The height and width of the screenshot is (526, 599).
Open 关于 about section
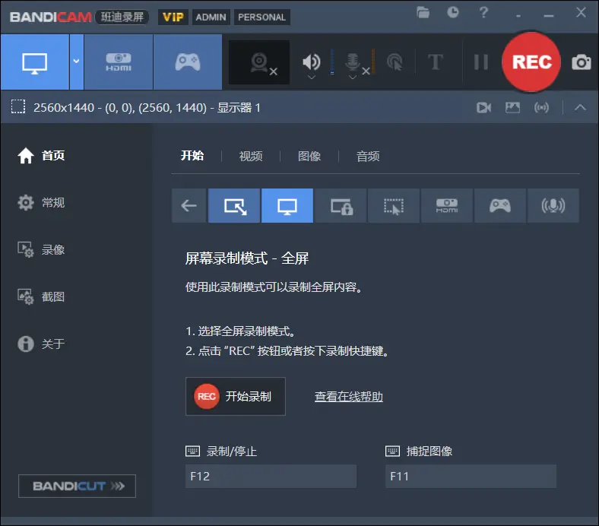pyautogui.click(x=41, y=344)
